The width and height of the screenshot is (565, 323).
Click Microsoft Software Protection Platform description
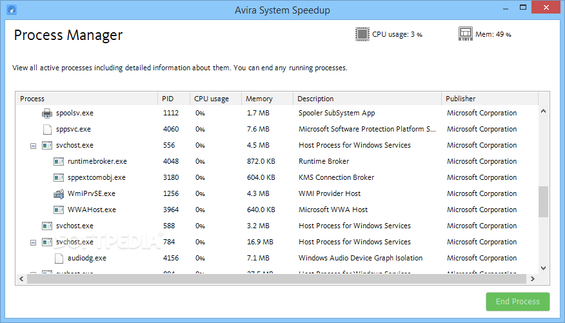click(x=367, y=130)
